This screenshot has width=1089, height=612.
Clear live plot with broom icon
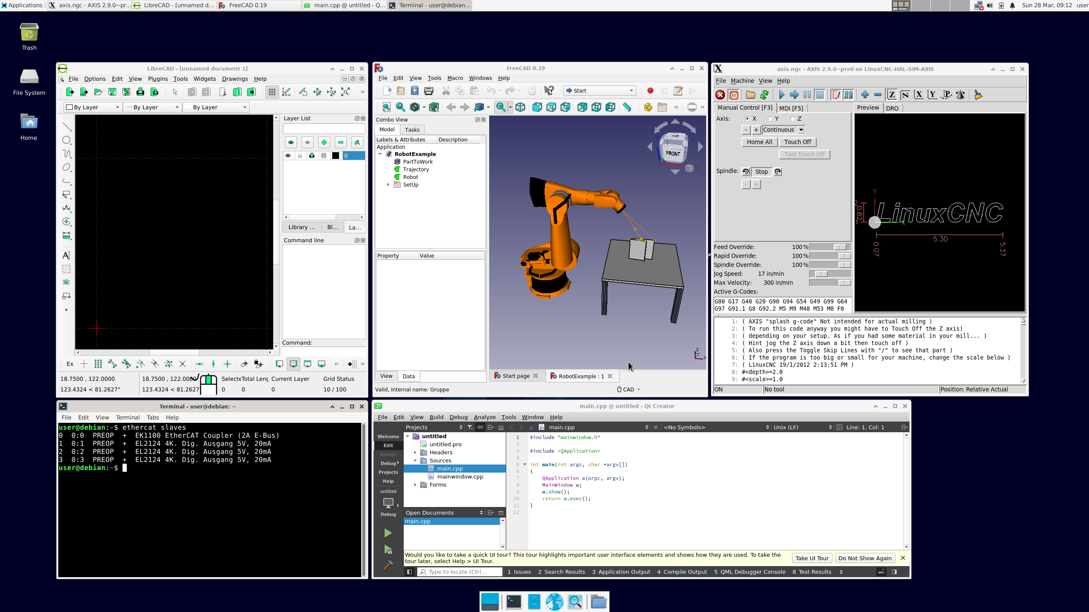tap(978, 95)
